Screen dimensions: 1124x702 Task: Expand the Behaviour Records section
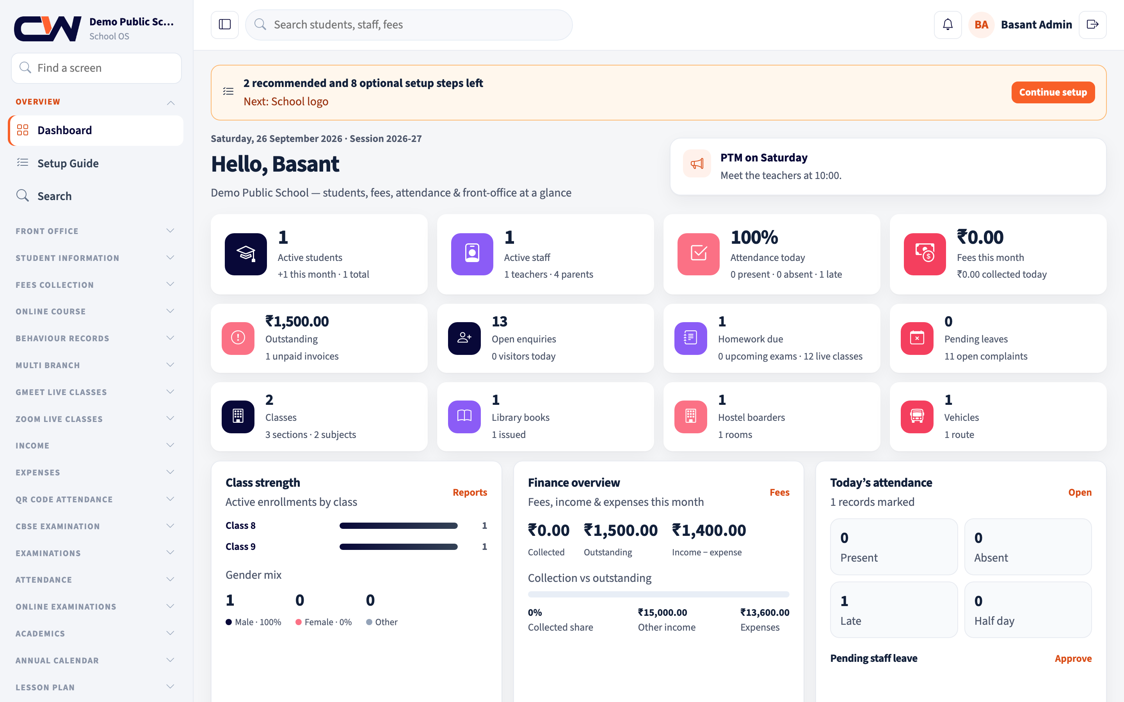(96, 338)
